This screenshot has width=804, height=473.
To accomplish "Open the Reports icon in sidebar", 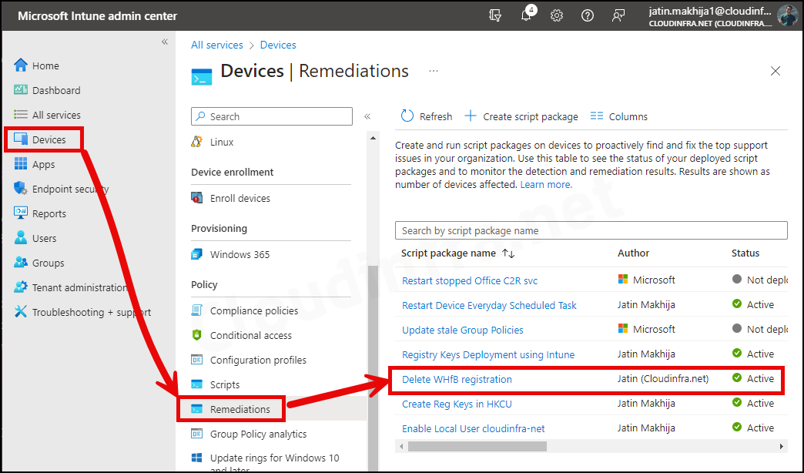I will pos(21,213).
